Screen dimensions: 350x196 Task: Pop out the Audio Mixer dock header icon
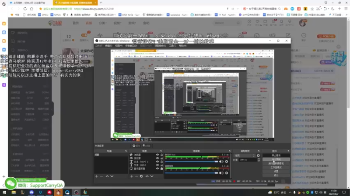230,151
